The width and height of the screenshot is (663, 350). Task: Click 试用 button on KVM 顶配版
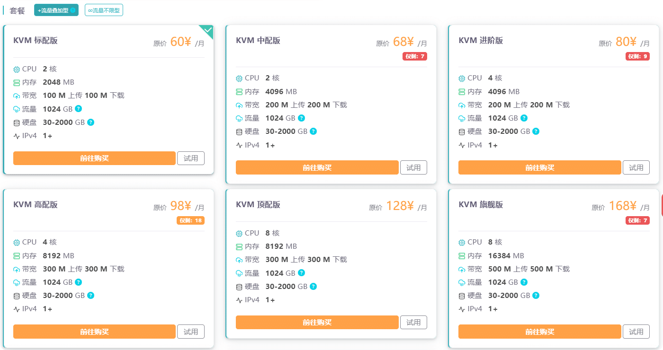[x=413, y=322]
